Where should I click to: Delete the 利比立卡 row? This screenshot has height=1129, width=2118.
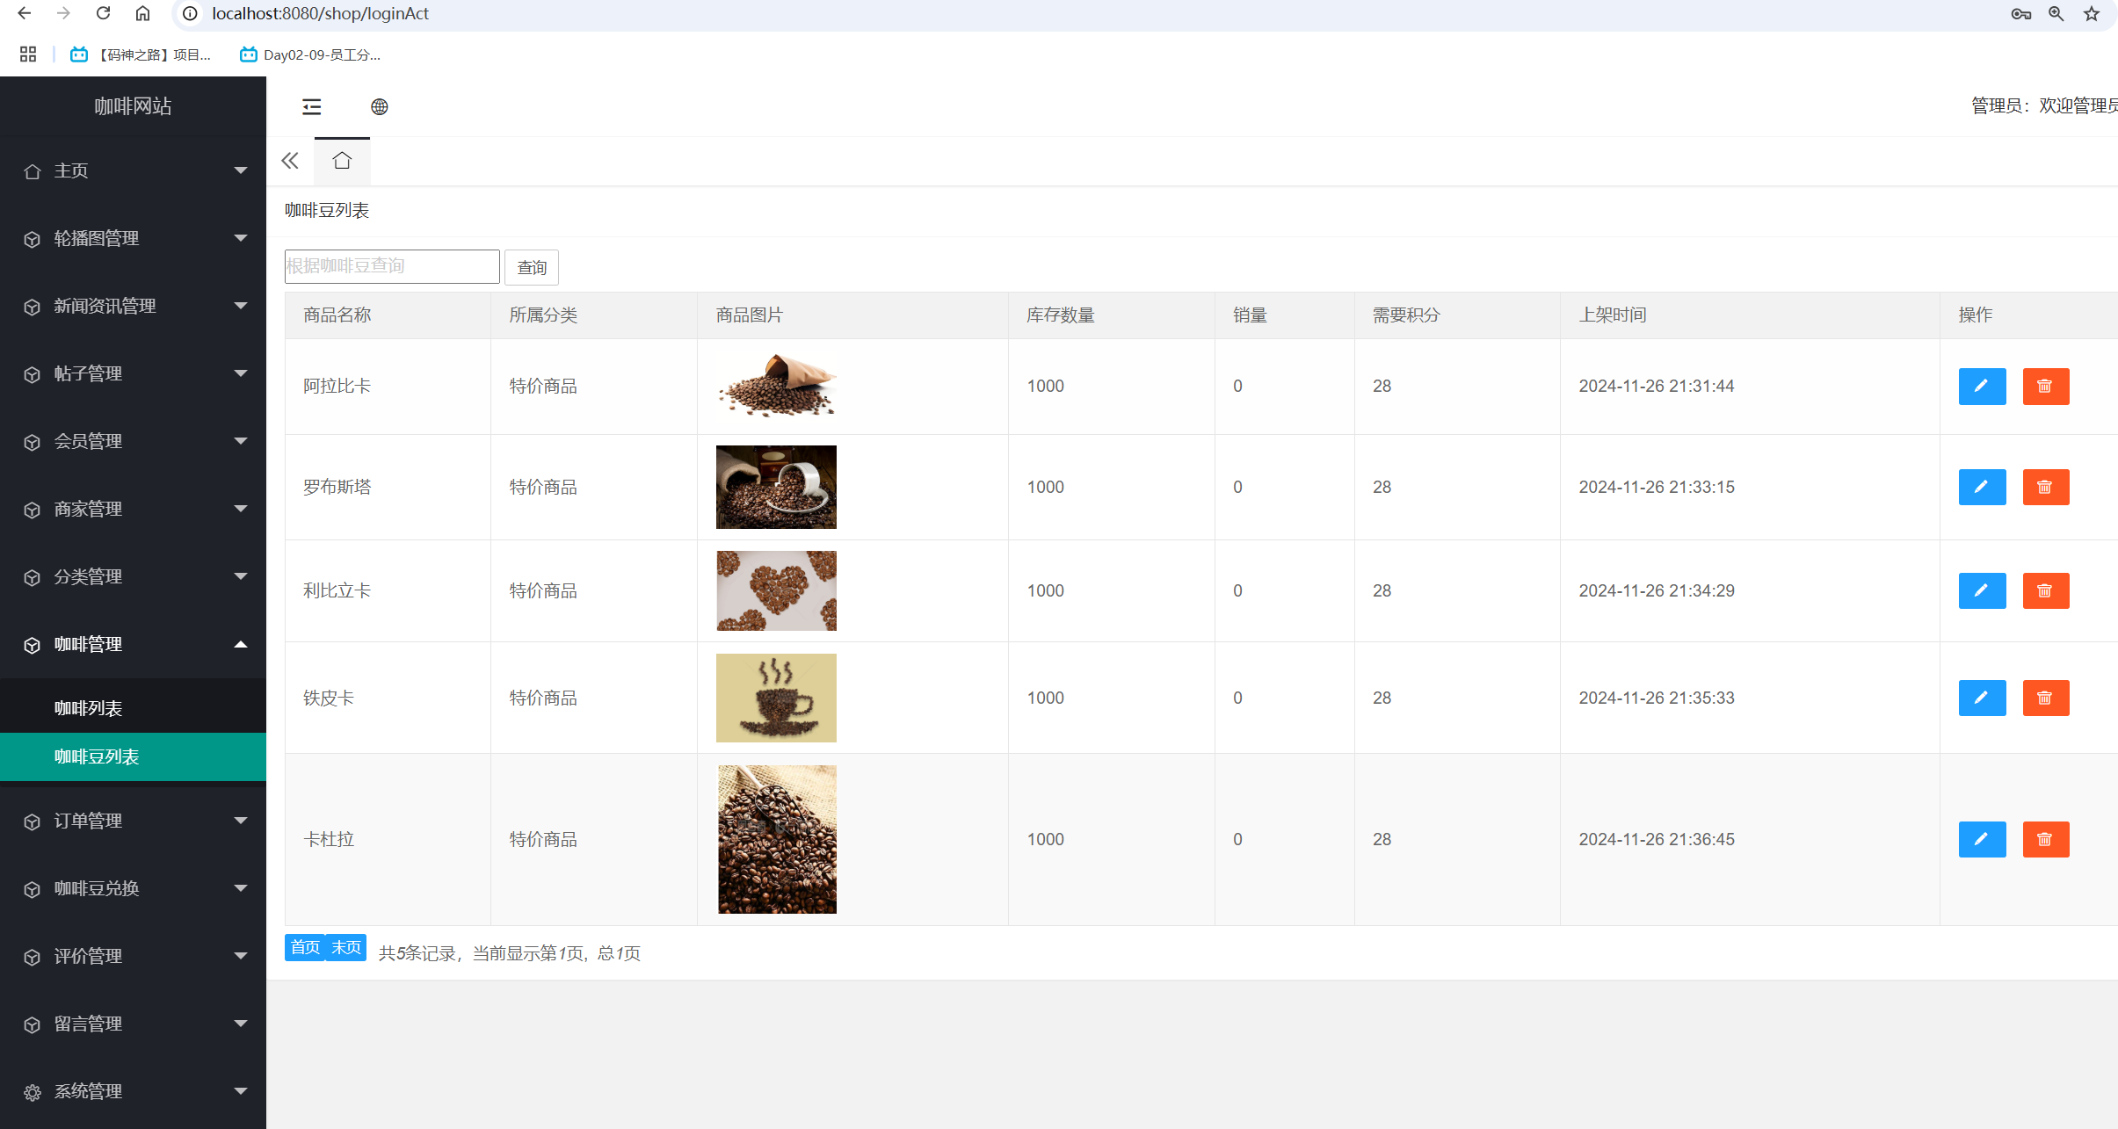coord(2046,591)
